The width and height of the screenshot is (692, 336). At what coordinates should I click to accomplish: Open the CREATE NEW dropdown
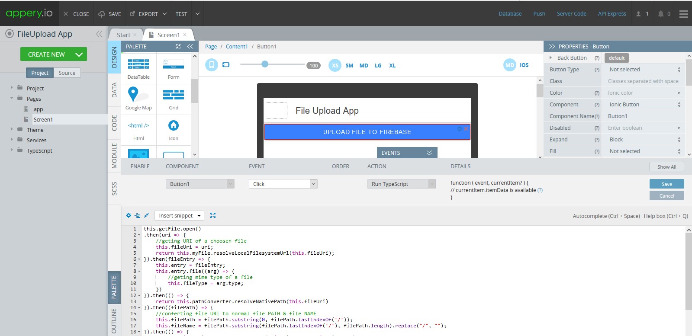point(79,54)
